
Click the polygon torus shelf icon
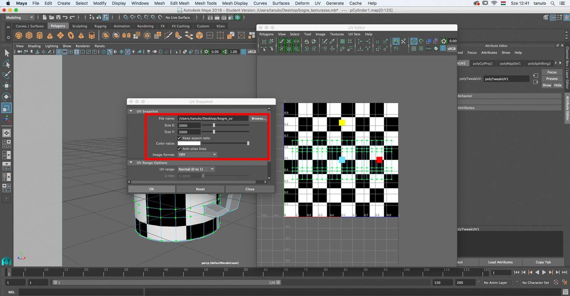[x=71, y=36]
